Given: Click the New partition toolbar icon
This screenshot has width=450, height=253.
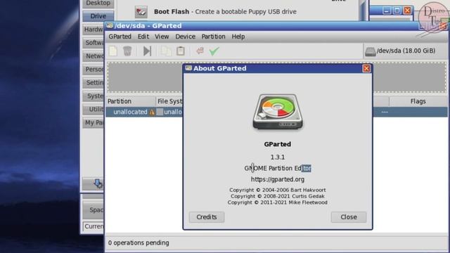Looking at the screenshot, I should click(x=113, y=51).
